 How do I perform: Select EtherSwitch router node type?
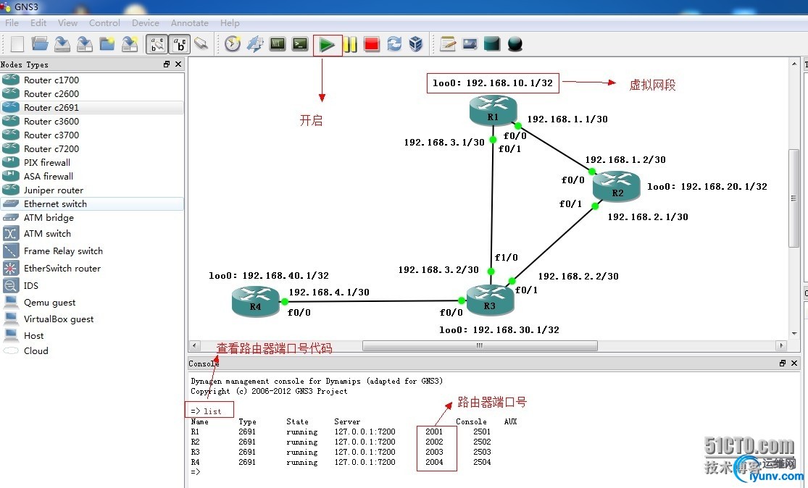point(92,268)
